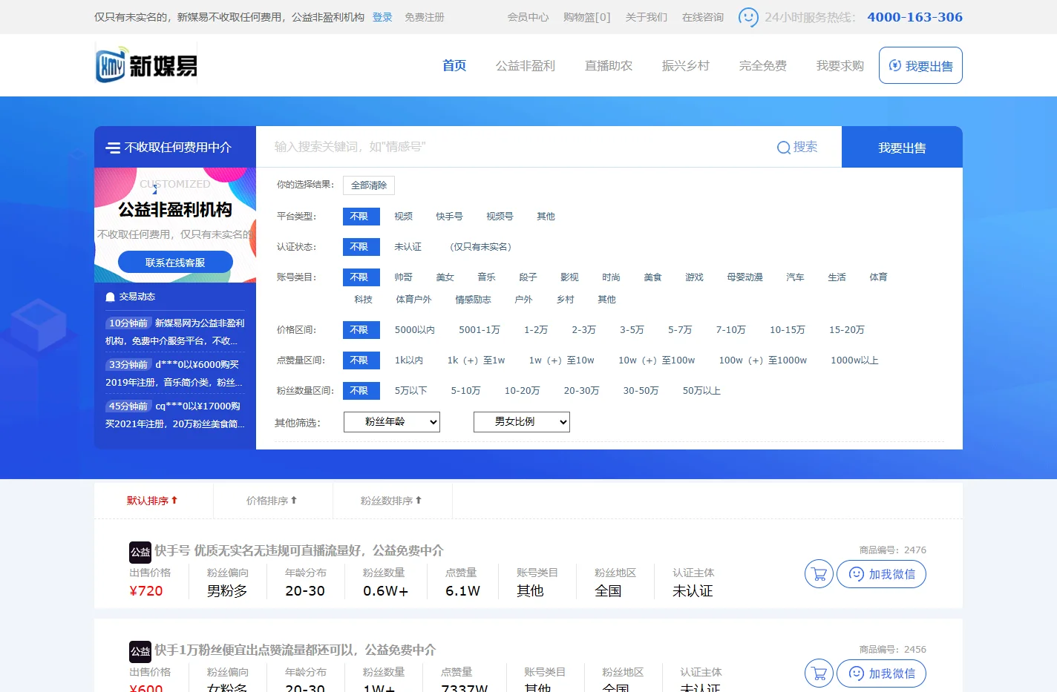The width and height of the screenshot is (1057, 692).
Task: Open the 公益非盈利 nav item
Action: pos(526,65)
